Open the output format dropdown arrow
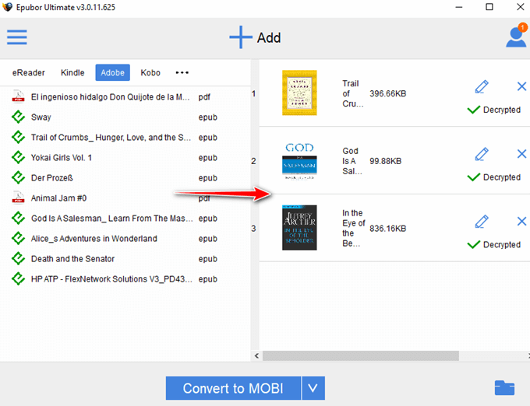Screen dimensions: 530x406 (x=313, y=388)
